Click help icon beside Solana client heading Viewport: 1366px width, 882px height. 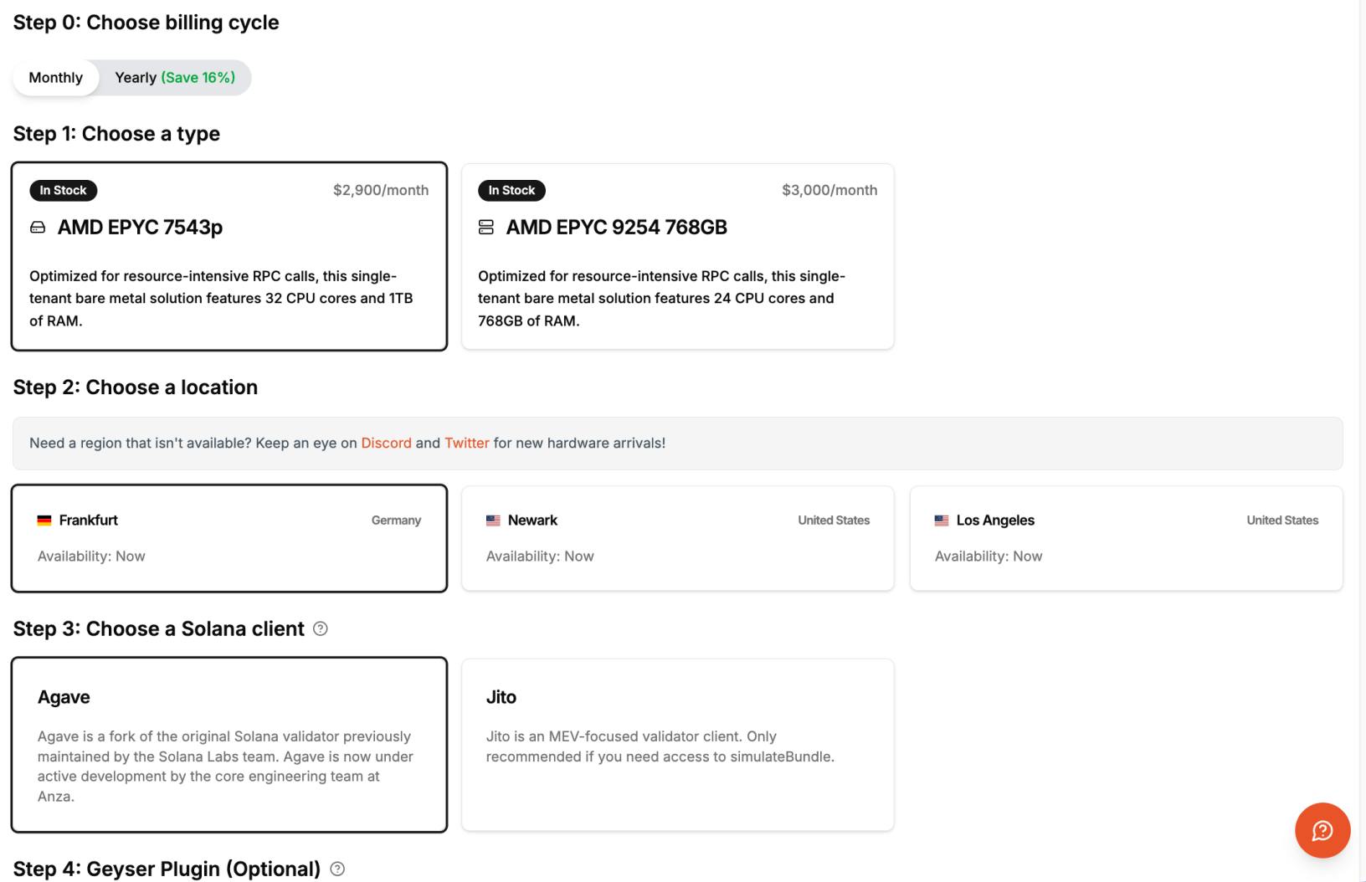pos(321,628)
